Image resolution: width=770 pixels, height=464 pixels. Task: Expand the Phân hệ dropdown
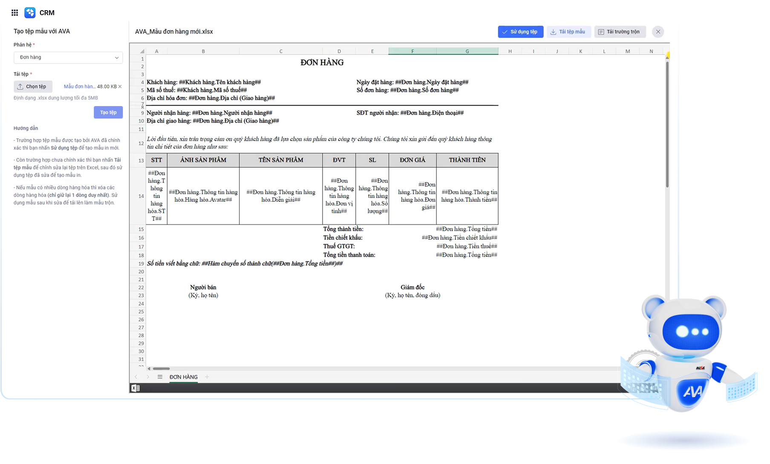click(68, 57)
